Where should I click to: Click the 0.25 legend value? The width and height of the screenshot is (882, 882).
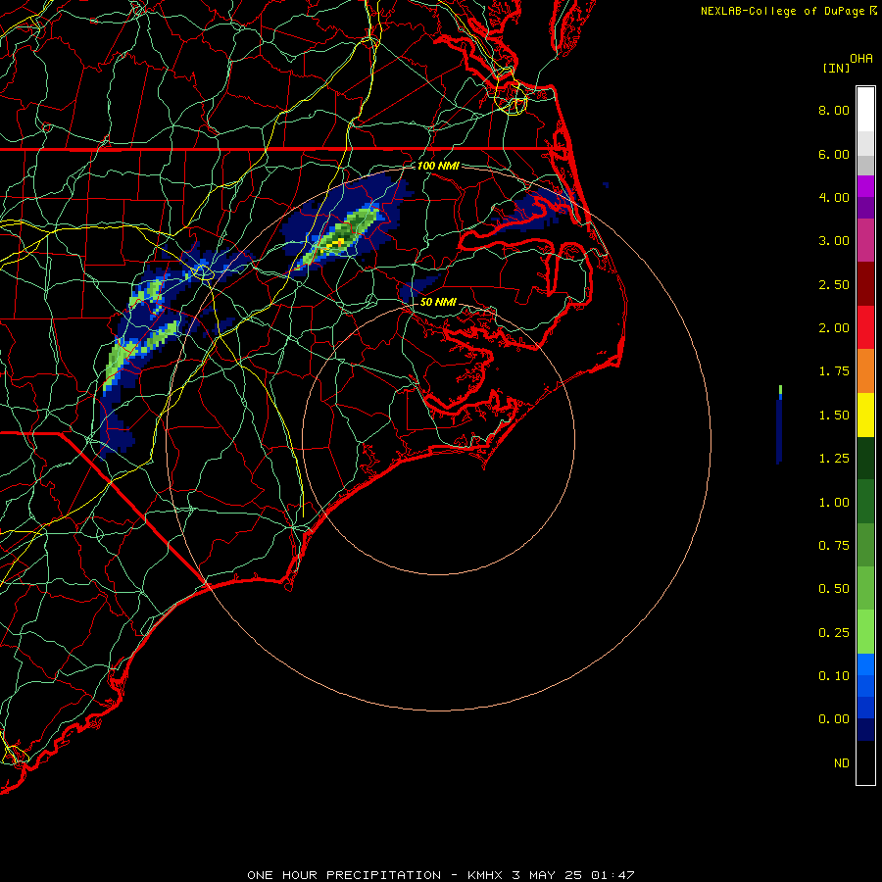[x=834, y=633]
